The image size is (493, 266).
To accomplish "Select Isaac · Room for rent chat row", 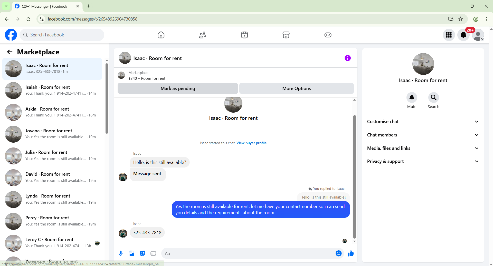I will point(52,69).
